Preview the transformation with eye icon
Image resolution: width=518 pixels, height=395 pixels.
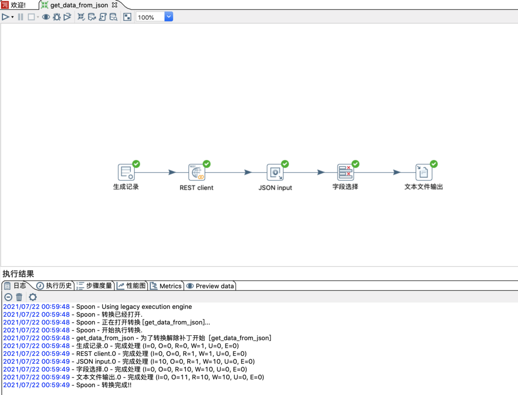(x=46, y=17)
